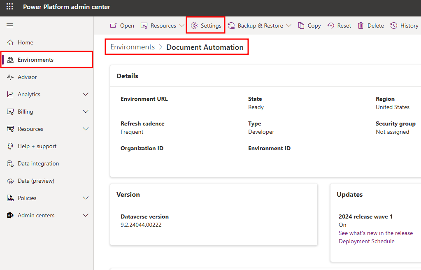Click the Analytics chart icon
The width and height of the screenshot is (421, 270).
coord(10,94)
